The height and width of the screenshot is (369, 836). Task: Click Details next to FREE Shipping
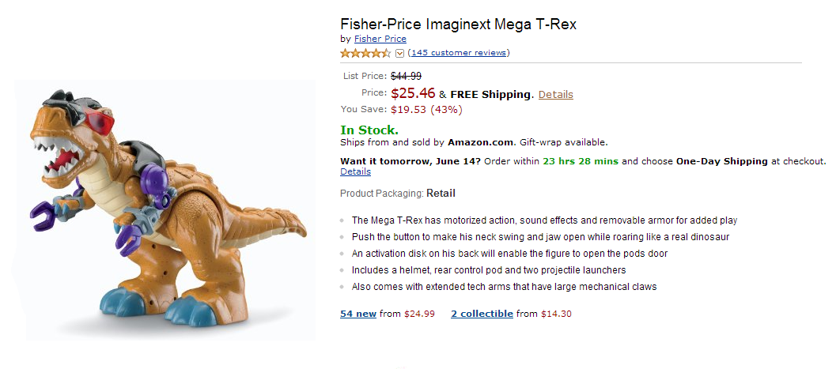(555, 94)
